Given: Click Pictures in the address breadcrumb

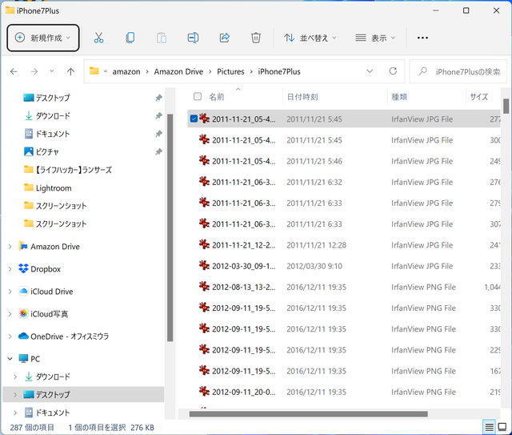Looking at the screenshot, I should 231,71.
